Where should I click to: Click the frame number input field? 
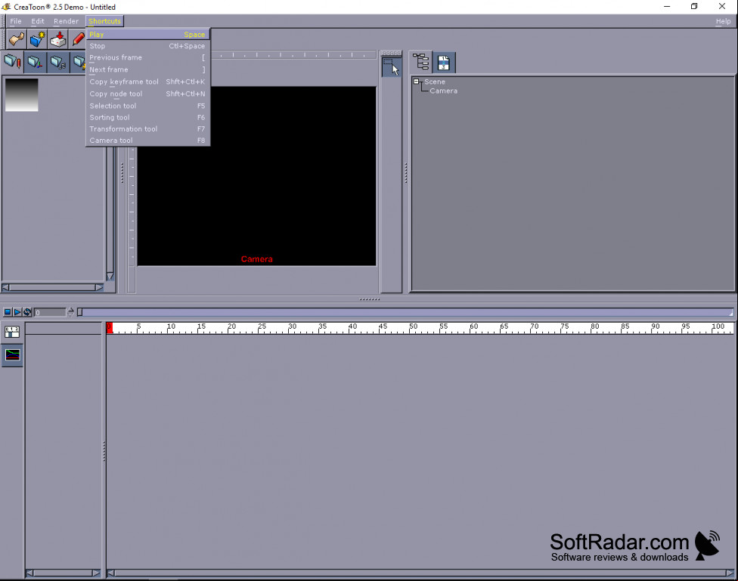point(49,312)
